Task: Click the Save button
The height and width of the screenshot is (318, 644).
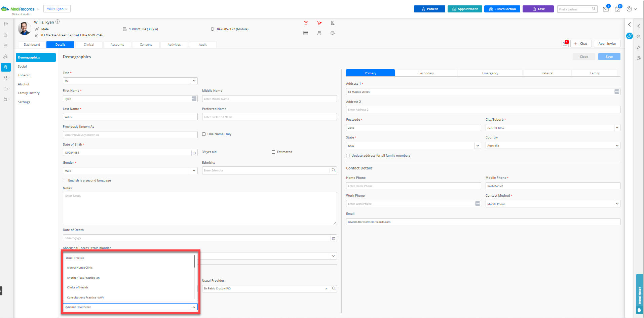Action: [609, 56]
